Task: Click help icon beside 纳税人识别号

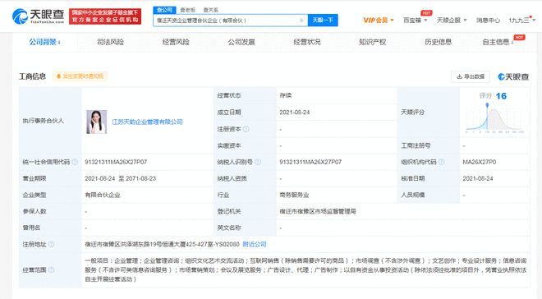Action: point(258,162)
